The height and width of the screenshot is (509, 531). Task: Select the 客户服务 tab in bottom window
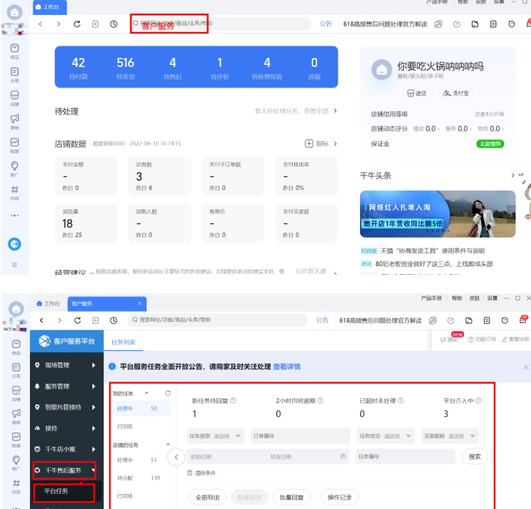pos(107,303)
